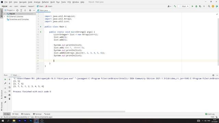This screenshot has height=123, width=219.
Task: Toggle the Structure side panel
Action: point(2,94)
